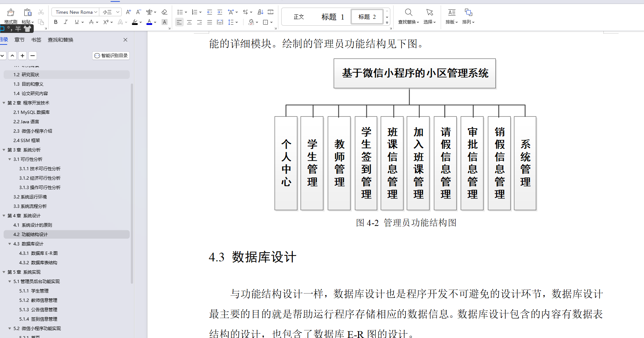This screenshot has width=644, height=338.
Task: Open the 章节 sidebar tab
Action: point(20,40)
